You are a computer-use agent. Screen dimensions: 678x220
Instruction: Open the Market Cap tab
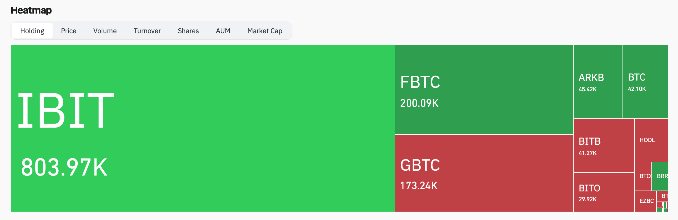(x=265, y=31)
